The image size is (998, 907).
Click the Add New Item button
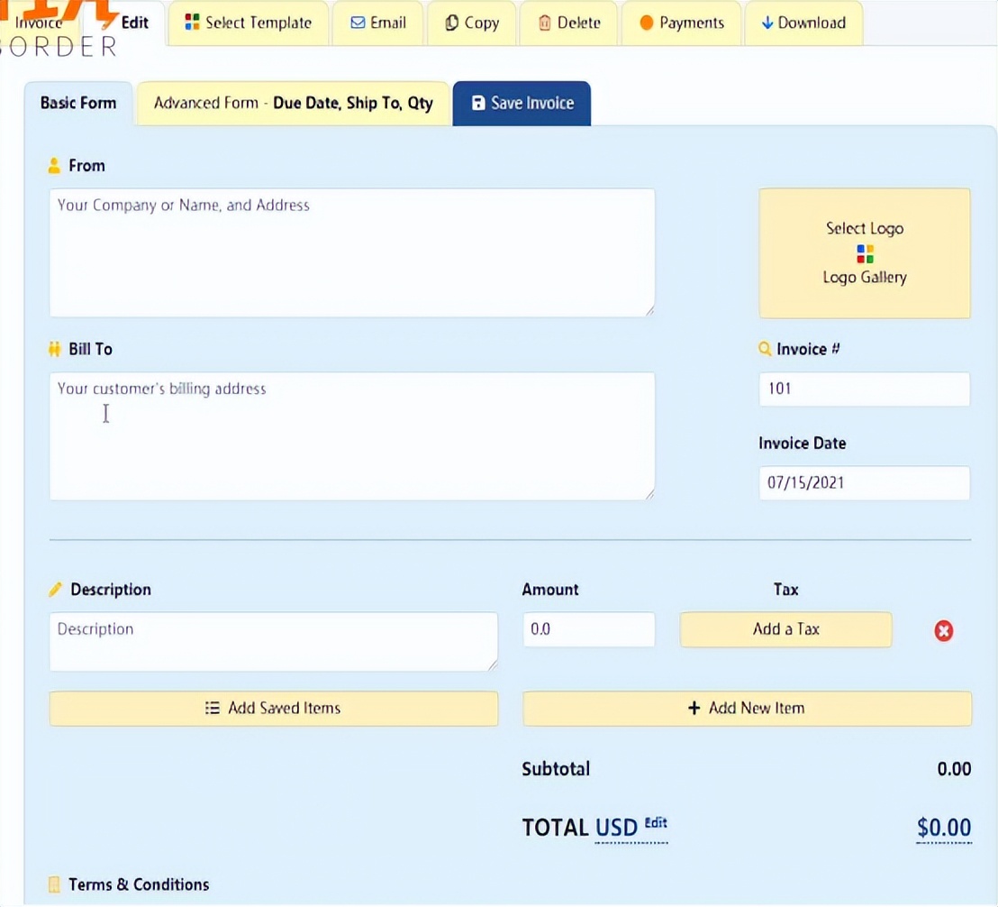tap(748, 709)
